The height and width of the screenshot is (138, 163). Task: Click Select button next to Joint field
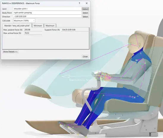(x=85, y=9)
